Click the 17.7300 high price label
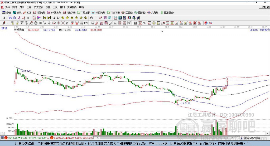Screen dimensions: 270x146 click(26, 71)
